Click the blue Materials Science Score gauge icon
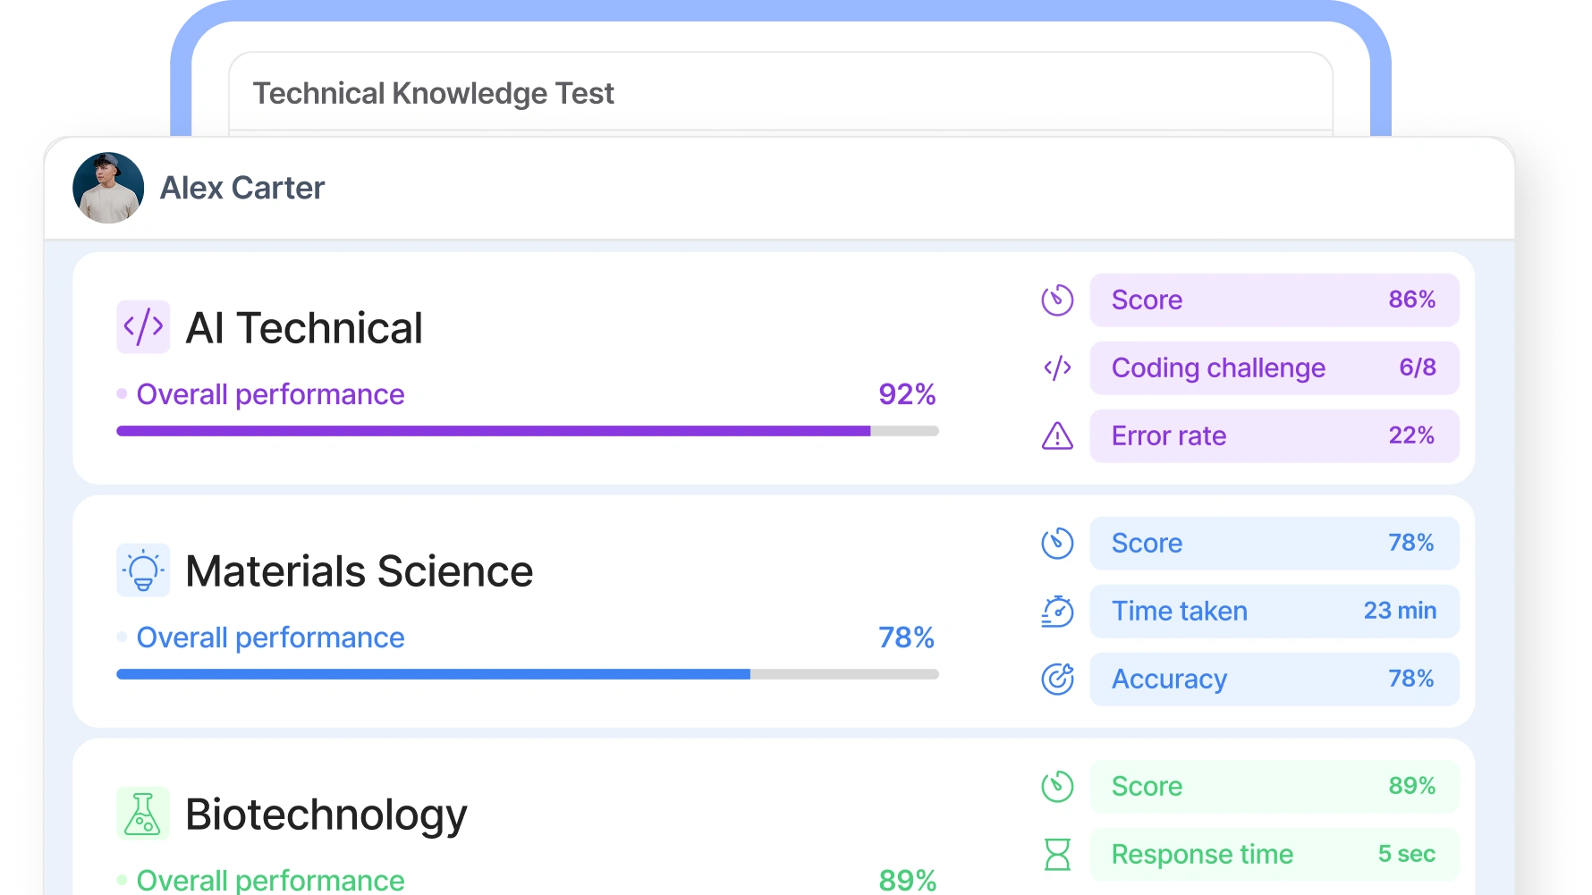Viewport: 1592px width, 895px height. [x=1057, y=543]
